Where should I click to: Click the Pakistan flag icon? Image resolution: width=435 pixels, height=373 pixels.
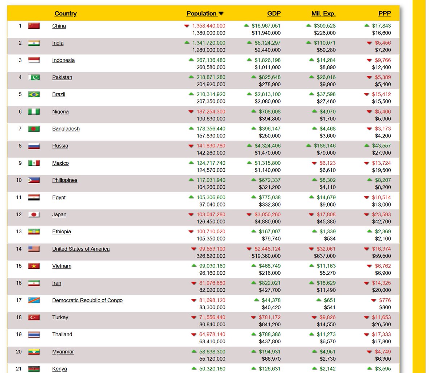34,77
